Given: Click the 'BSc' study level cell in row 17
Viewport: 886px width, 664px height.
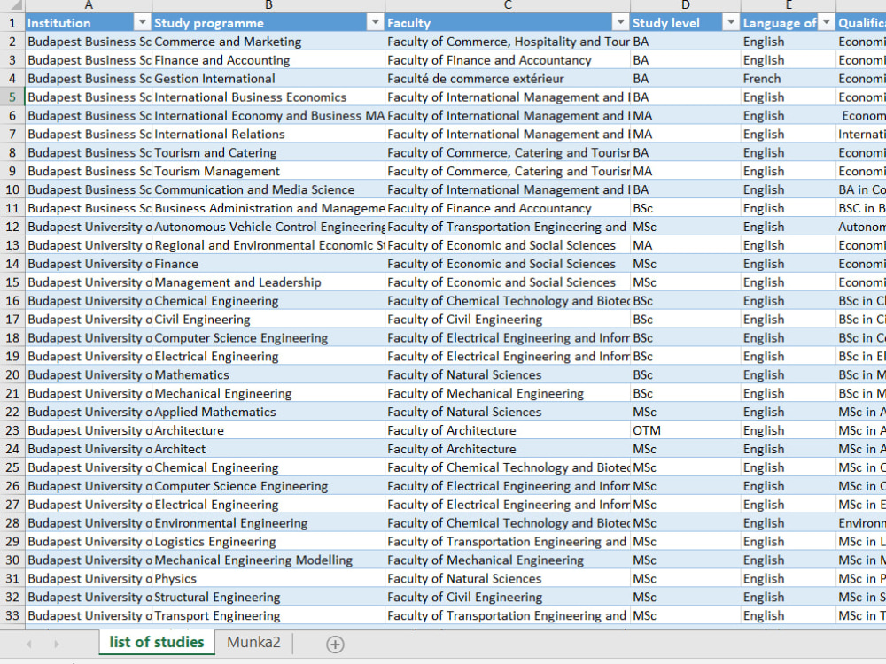Looking at the screenshot, I should (x=686, y=320).
